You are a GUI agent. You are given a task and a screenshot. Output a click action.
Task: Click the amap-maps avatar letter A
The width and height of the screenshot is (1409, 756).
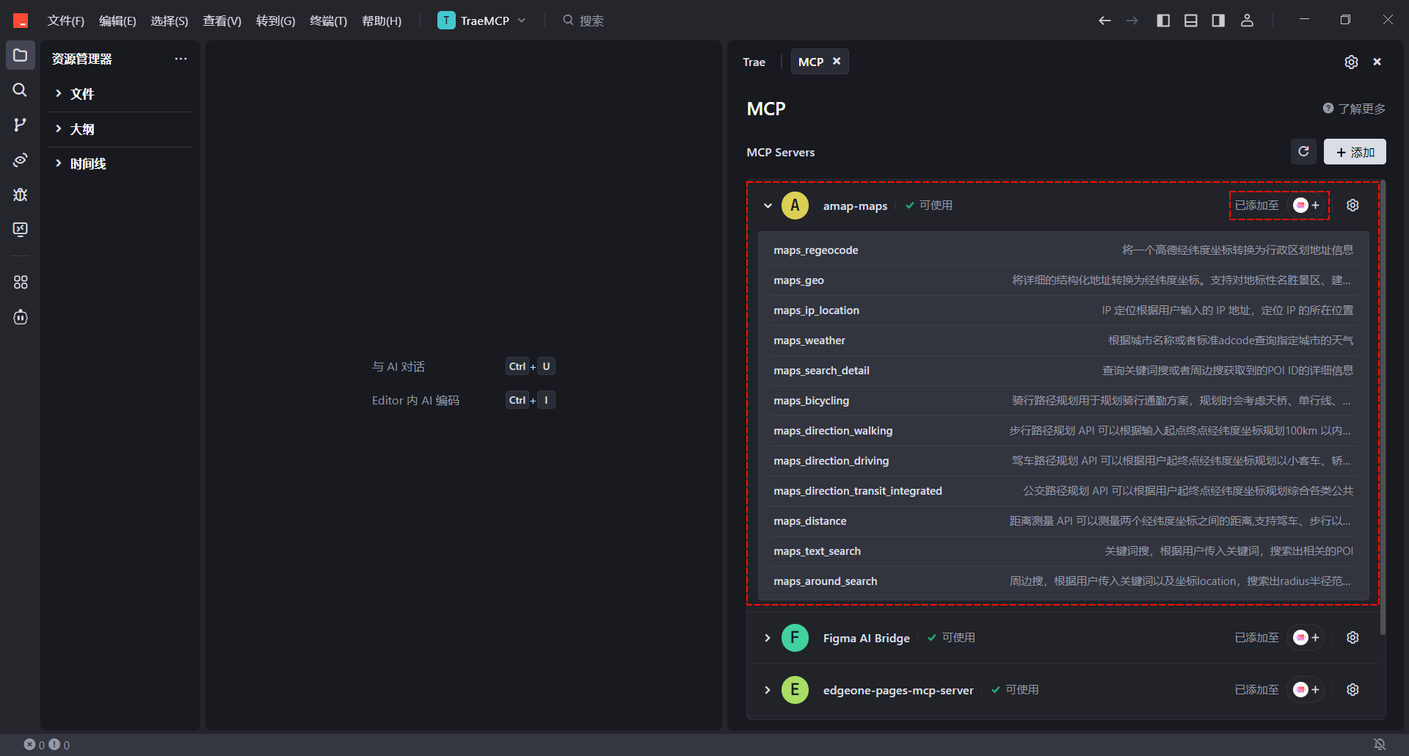coord(795,206)
